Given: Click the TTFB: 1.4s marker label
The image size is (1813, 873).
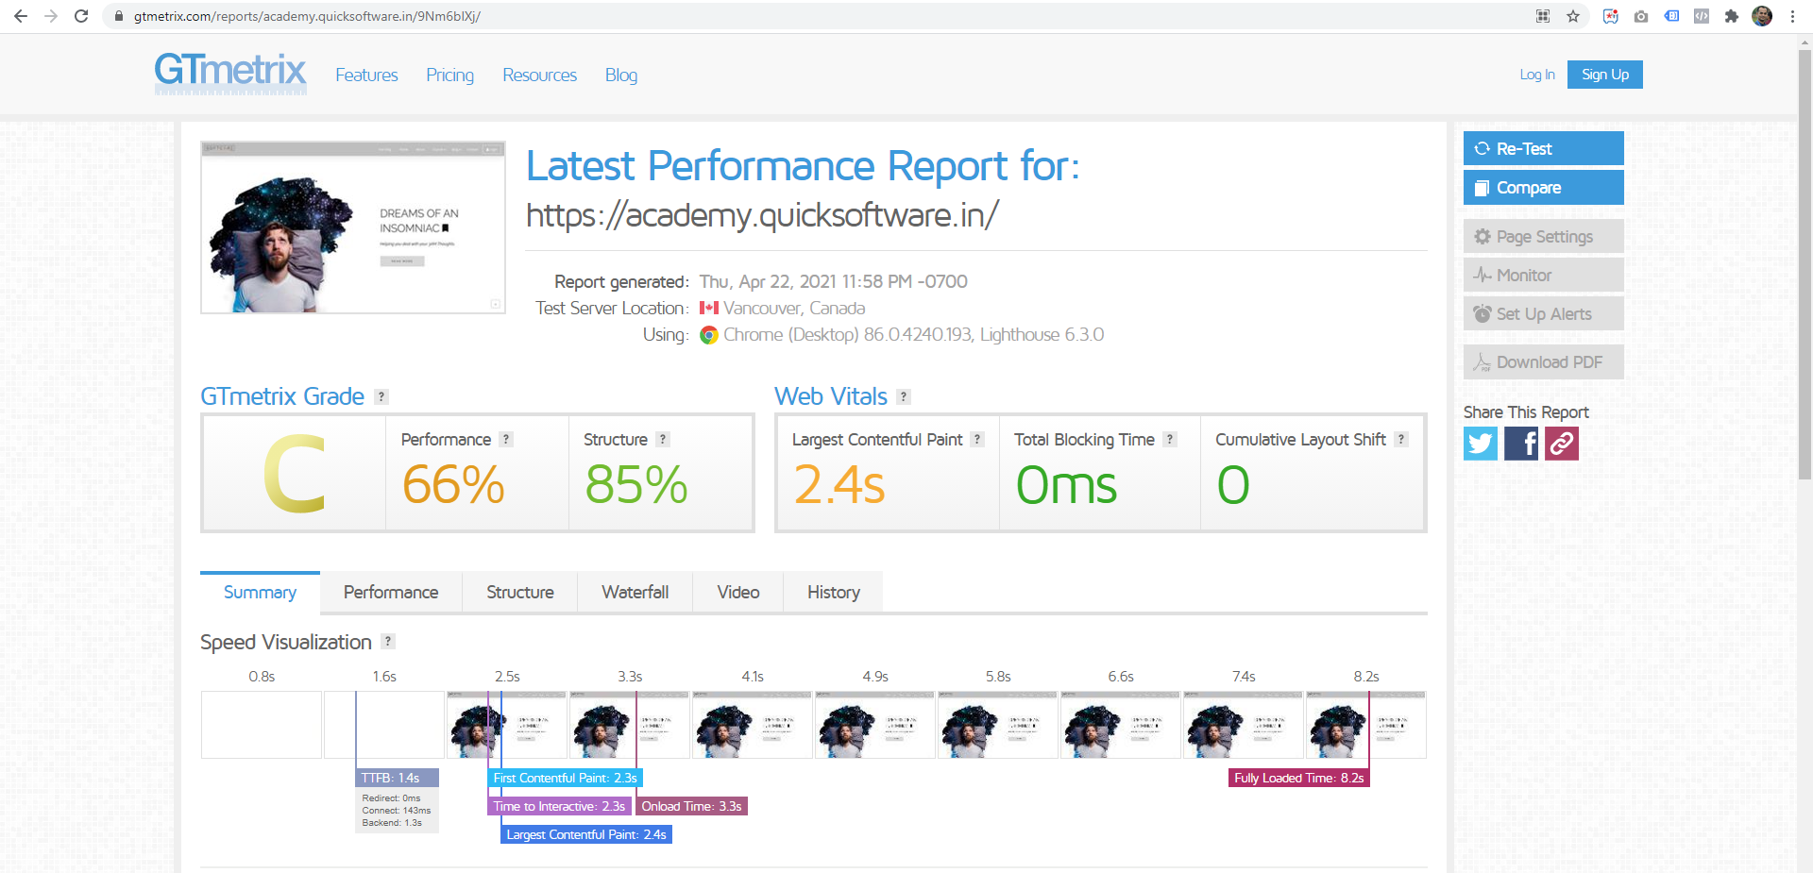Looking at the screenshot, I should (397, 778).
